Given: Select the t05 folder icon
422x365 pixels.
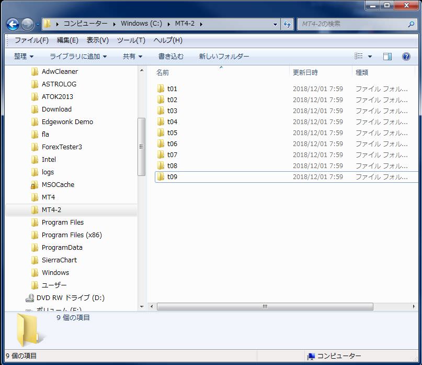Looking at the screenshot, I should [x=161, y=133].
